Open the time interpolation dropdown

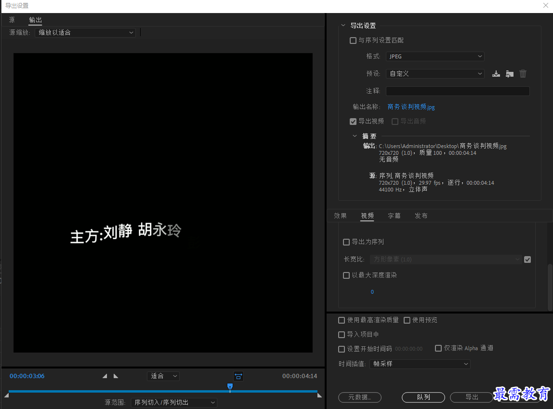420,364
